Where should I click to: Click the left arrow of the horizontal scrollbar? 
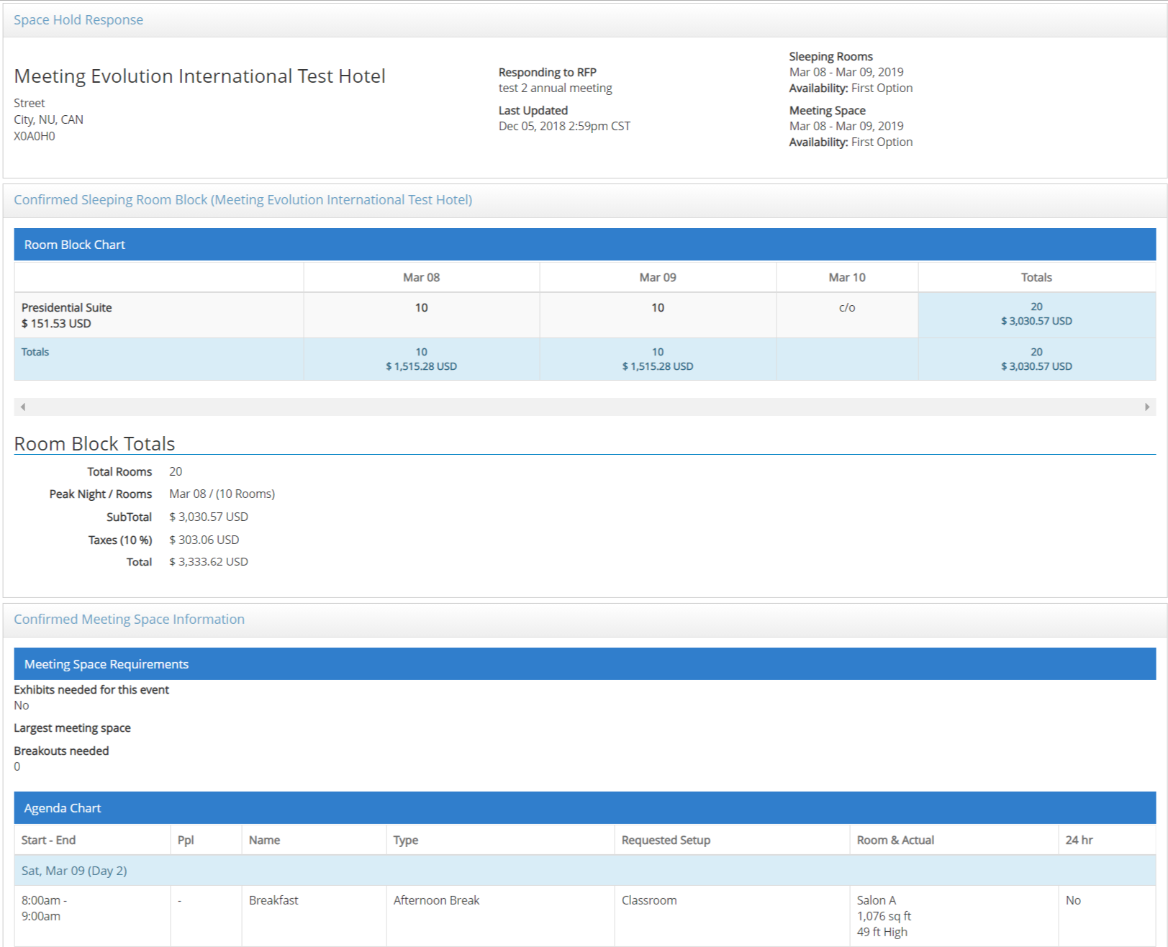coord(23,407)
